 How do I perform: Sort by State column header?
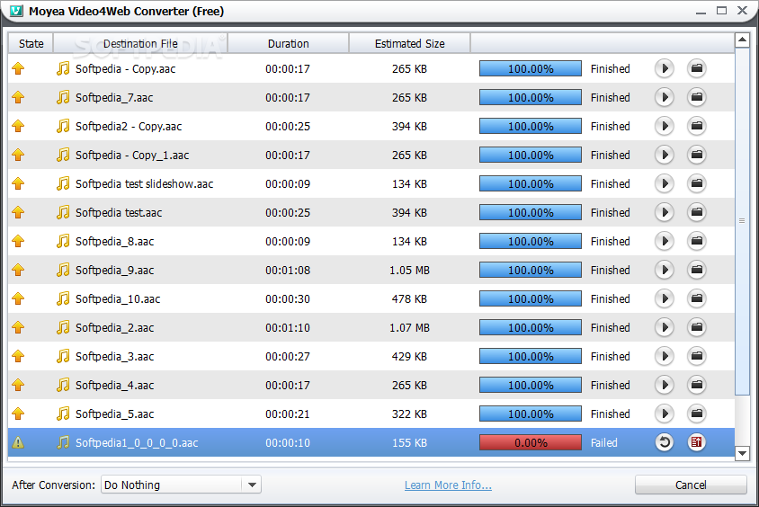pyautogui.click(x=31, y=43)
